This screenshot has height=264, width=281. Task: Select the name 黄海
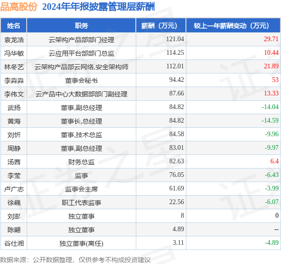[x=14, y=121]
